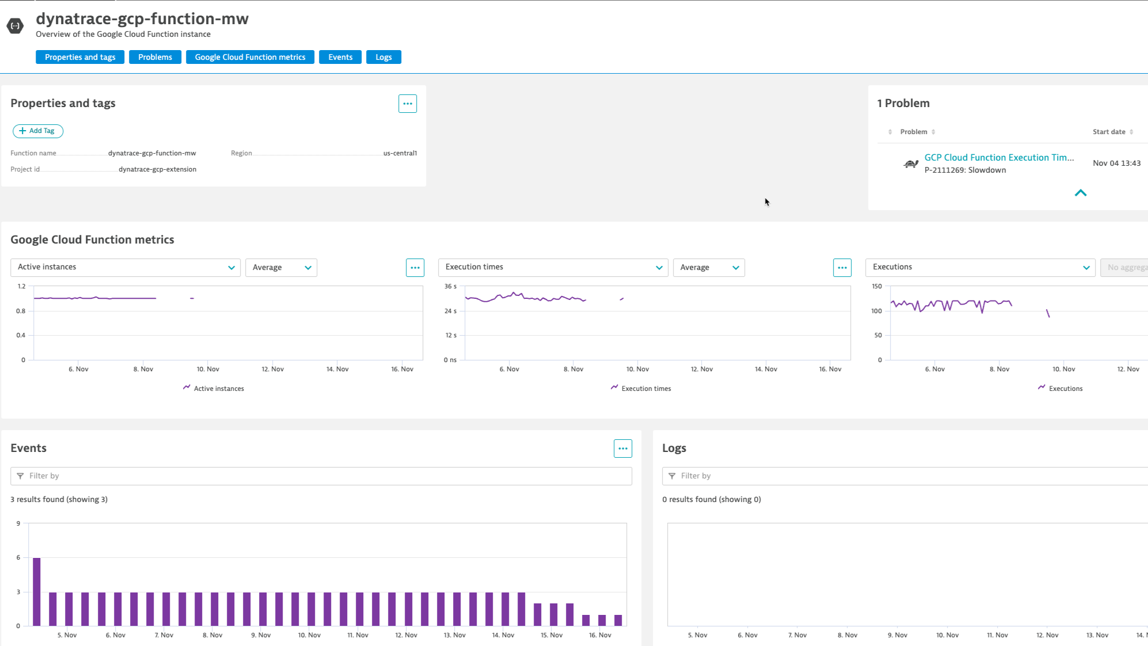Click the 1 Problem heading
This screenshot has height=646, width=1148.
coord(903,104)
